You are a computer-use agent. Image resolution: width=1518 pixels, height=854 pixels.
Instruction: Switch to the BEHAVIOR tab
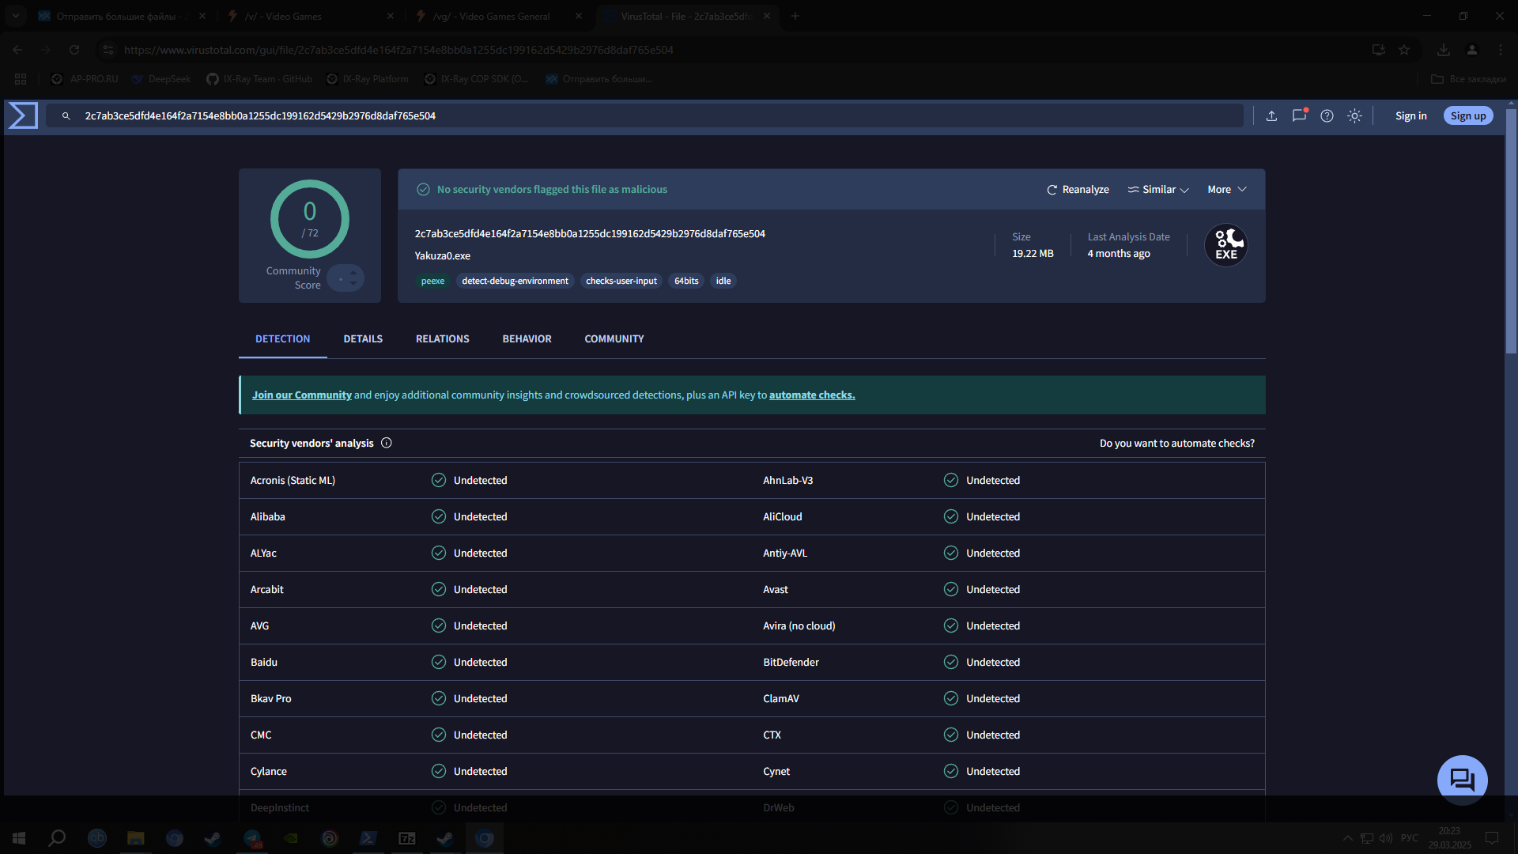tap(527, 339)
